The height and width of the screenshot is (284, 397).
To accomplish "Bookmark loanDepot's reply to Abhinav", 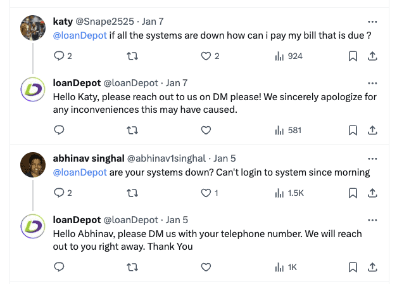I will pyautogui.click(x=353, y=267).
